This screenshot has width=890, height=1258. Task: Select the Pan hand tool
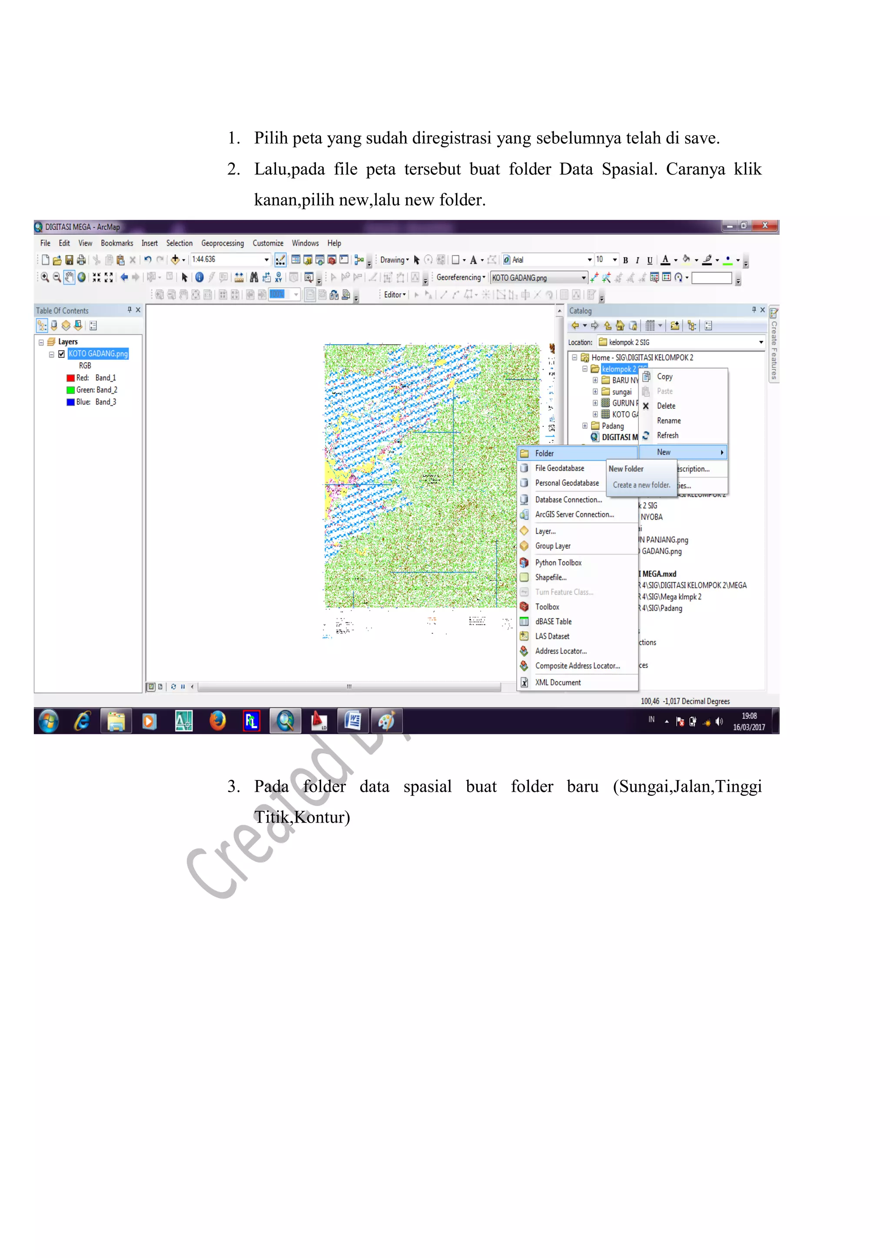pyautogui.click(x=69, y=277)
